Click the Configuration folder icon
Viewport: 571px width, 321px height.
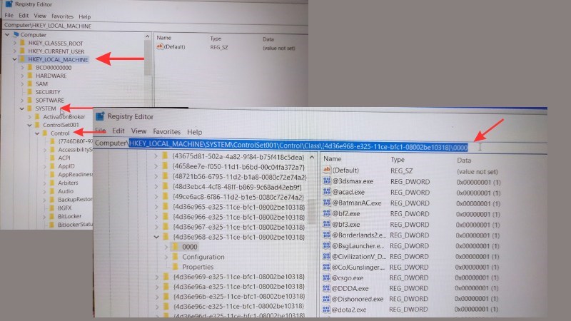[175, 257]
